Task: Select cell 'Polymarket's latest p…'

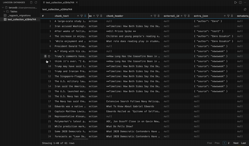Action: (x=70, y=121)
